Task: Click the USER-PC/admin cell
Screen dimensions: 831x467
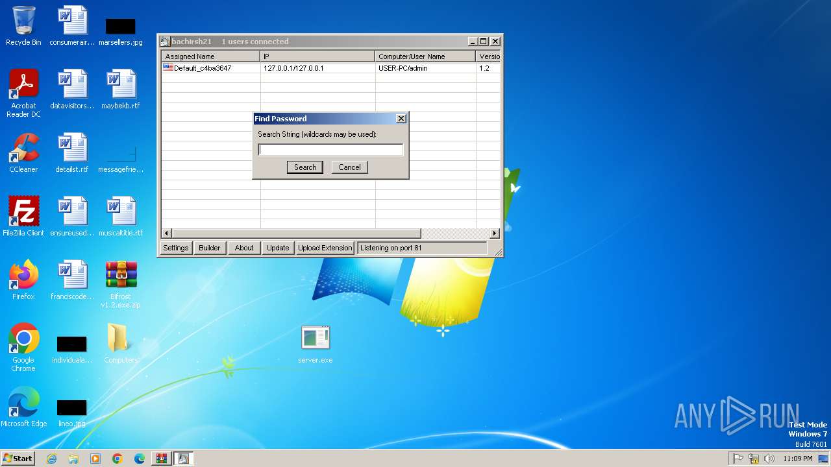Action: [403, 68]
